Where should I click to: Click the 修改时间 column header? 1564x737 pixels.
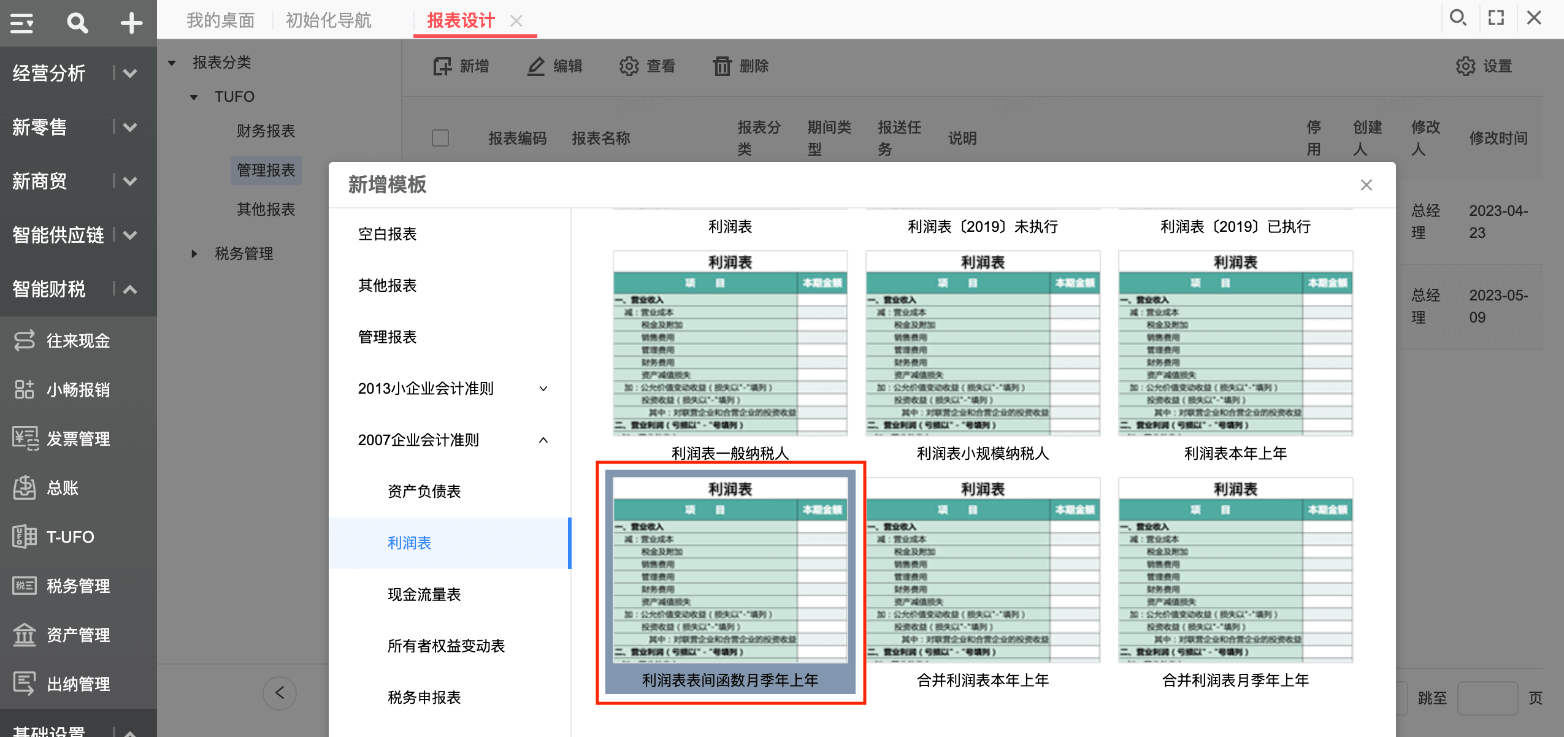coord(1498,138)
